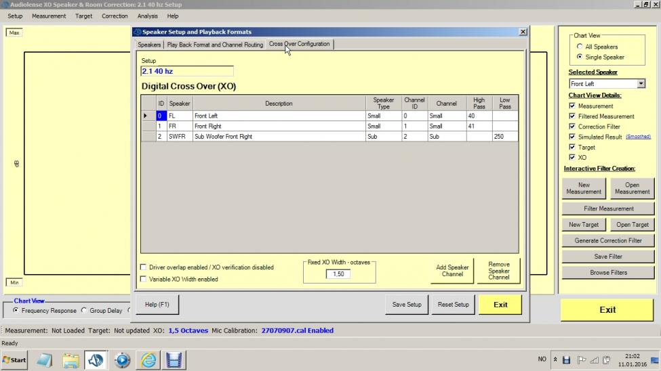
Task: Close the Speaker Setup dialog with X
Action: 523,32
